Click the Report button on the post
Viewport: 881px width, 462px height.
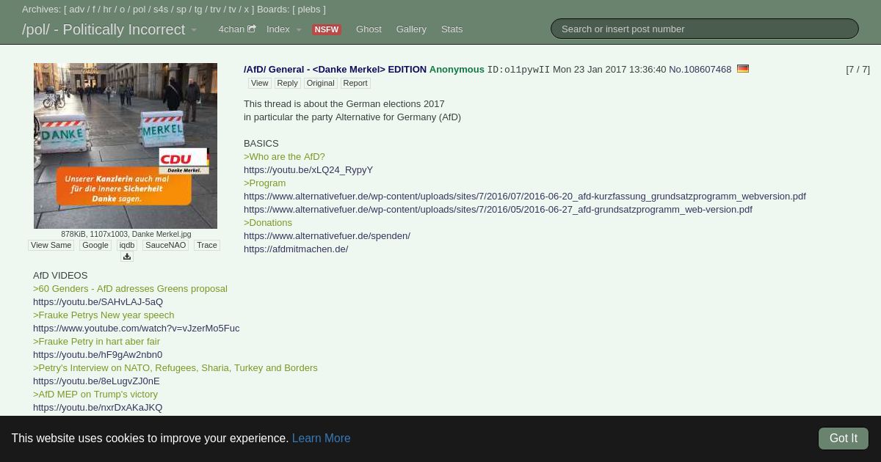(355, 83)
